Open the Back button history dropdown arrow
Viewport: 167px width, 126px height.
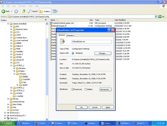coord(12,11)
